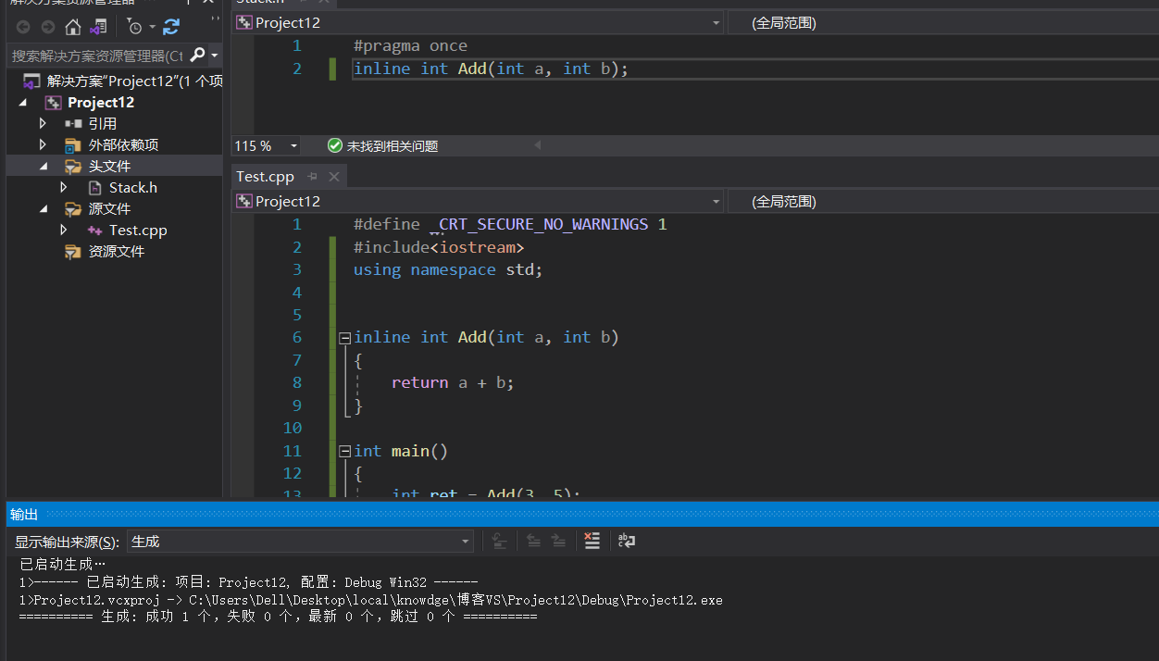Viewport: 1159px width, 661px height.
Task: Expand the Test.cpp node
Action: [64, 230]
